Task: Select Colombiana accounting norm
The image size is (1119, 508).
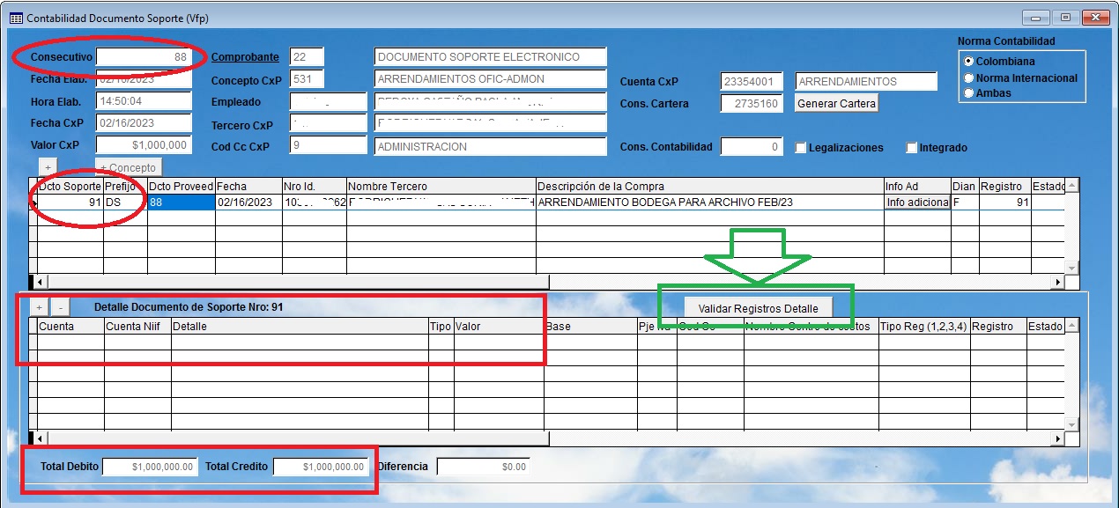Action: pyautogui.click(x=969, y=62)
